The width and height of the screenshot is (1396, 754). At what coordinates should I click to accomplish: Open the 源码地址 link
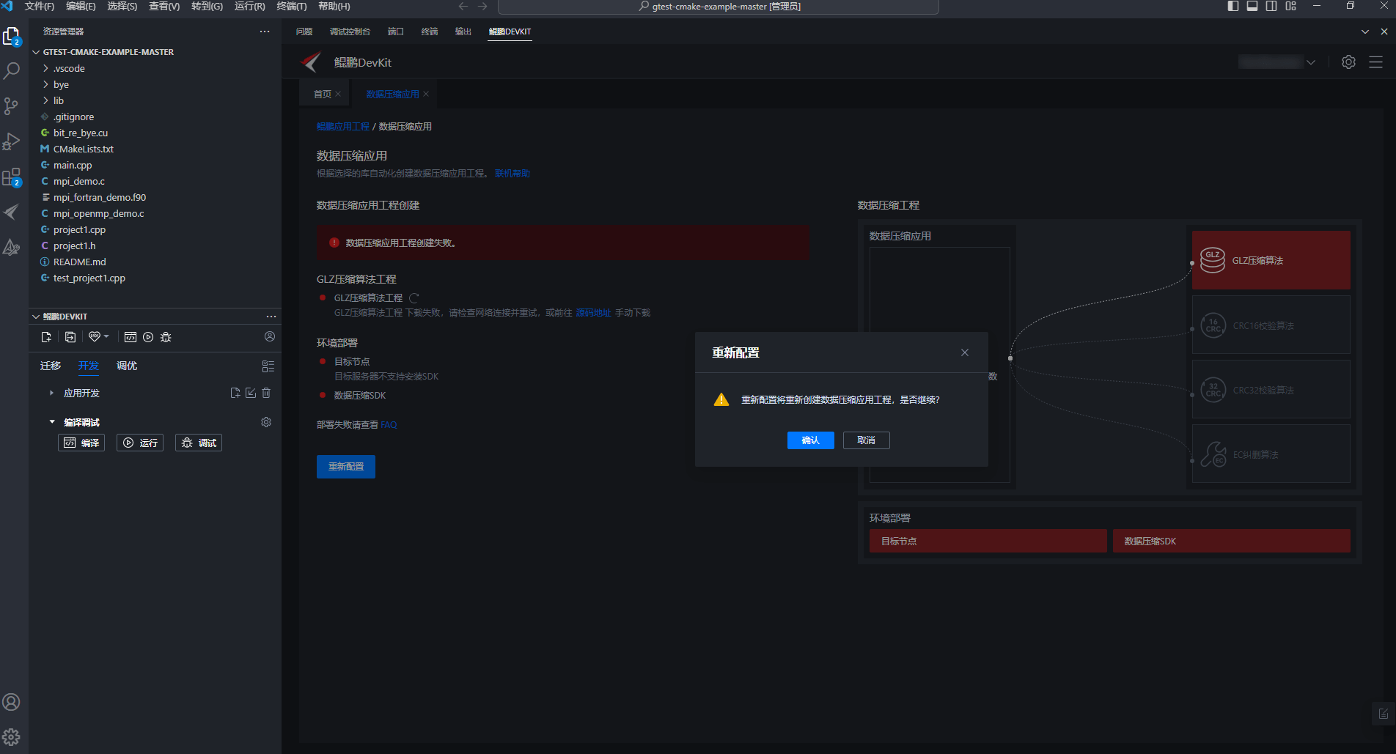[593, 313]
